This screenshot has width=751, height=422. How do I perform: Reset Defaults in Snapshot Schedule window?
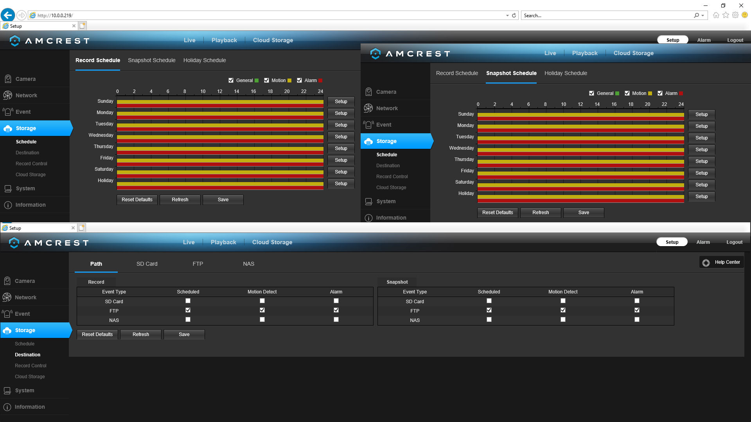[498, 213]
